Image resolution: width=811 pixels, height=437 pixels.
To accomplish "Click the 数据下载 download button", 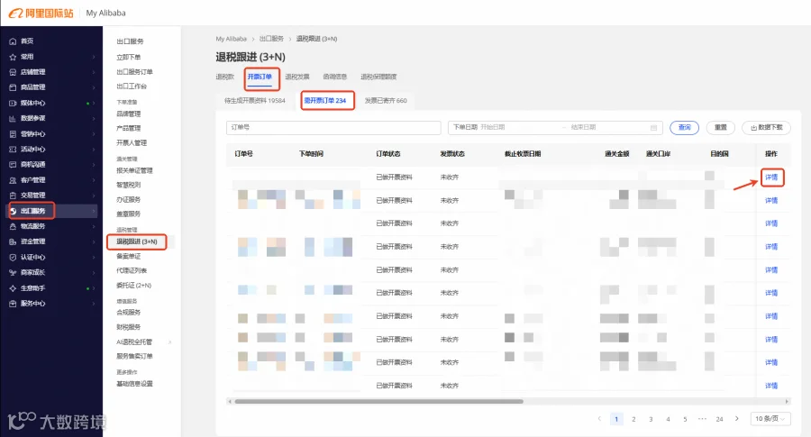I will 767,127.
